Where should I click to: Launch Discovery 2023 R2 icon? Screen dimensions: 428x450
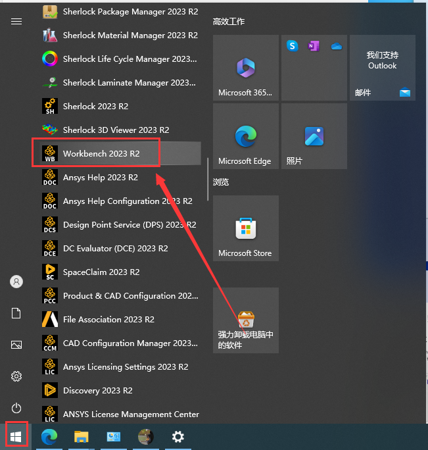(x=50, y=390)
